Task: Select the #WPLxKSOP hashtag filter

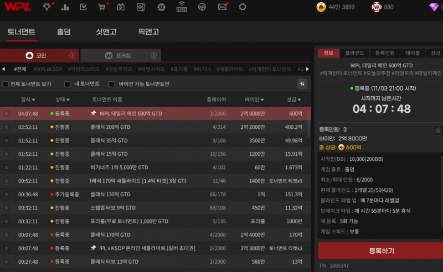Action: point(47,69)
